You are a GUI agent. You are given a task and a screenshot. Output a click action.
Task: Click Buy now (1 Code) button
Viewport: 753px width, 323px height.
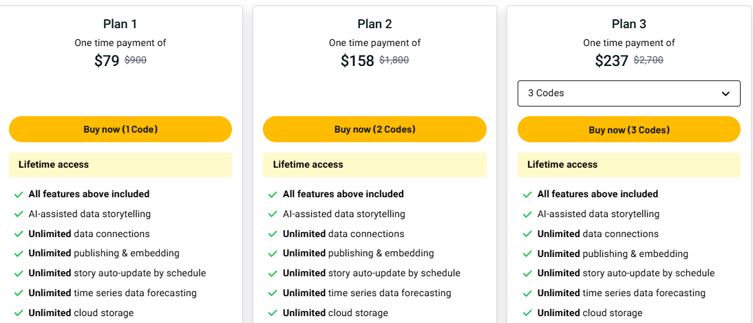click(120, 129)
